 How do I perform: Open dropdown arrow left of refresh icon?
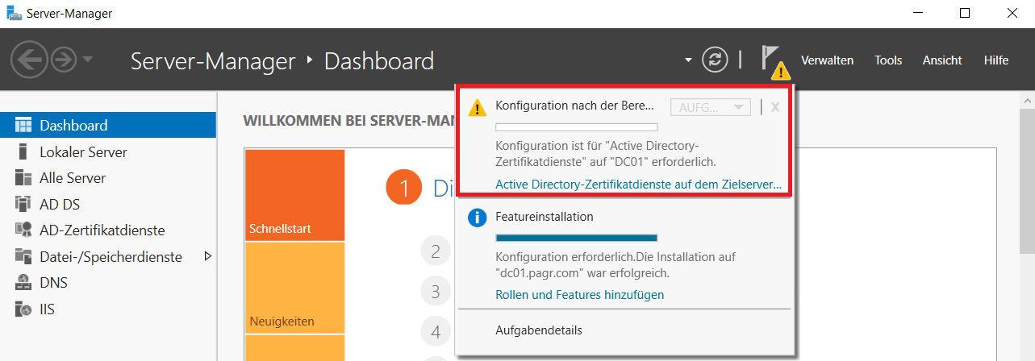(688, 60)
